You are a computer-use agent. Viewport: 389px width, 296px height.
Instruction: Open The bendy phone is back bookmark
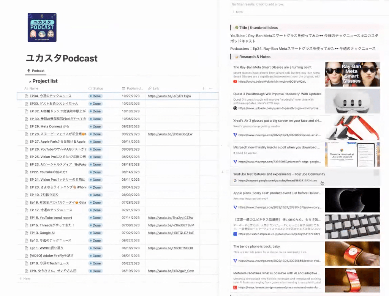click(277, 253)
